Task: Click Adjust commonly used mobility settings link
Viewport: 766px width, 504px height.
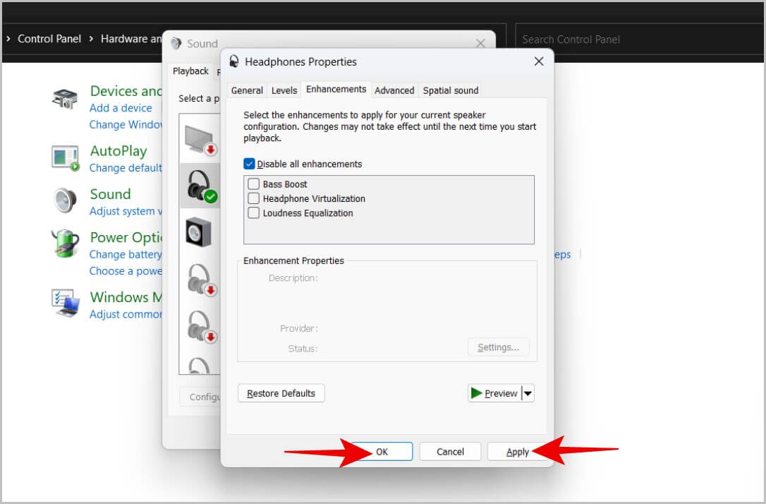Action: 126,314
